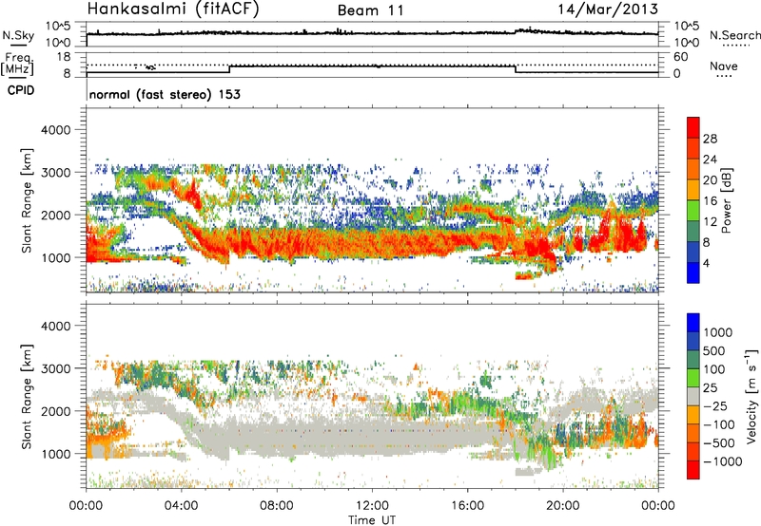
Task: Click the 'Nave' legend label
Action: (x=724, y=66)
